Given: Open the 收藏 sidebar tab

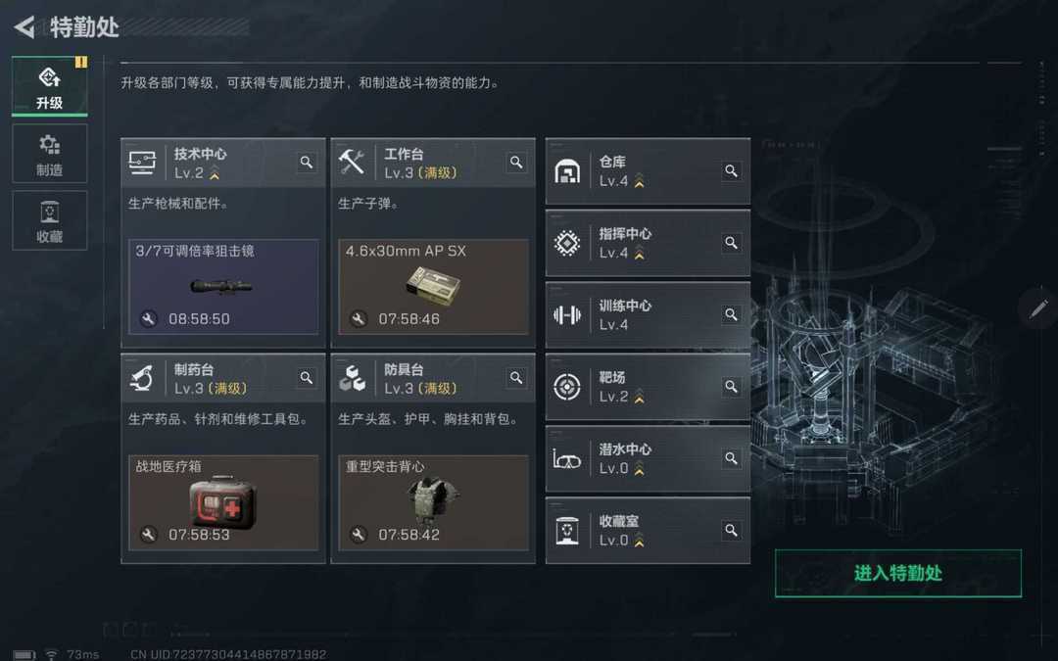Looking at the screenshot, I should (x=50, y=220).
